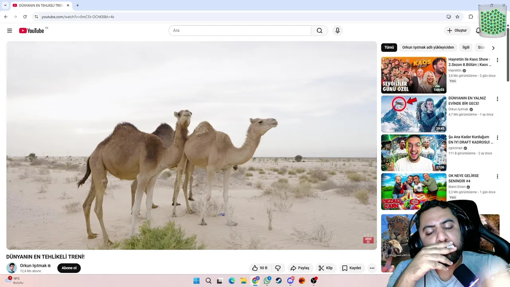Click the Kaydet save button

352,268
